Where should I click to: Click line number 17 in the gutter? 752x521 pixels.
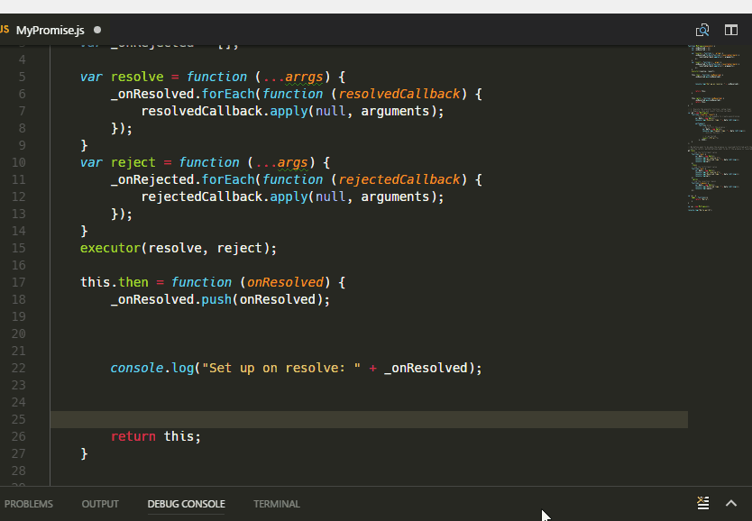coord(19,282)
